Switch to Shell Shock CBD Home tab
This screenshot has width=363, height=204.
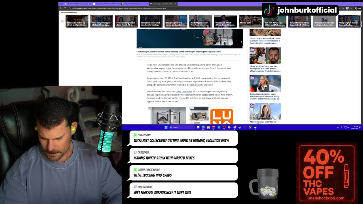(x=77, y=4)
